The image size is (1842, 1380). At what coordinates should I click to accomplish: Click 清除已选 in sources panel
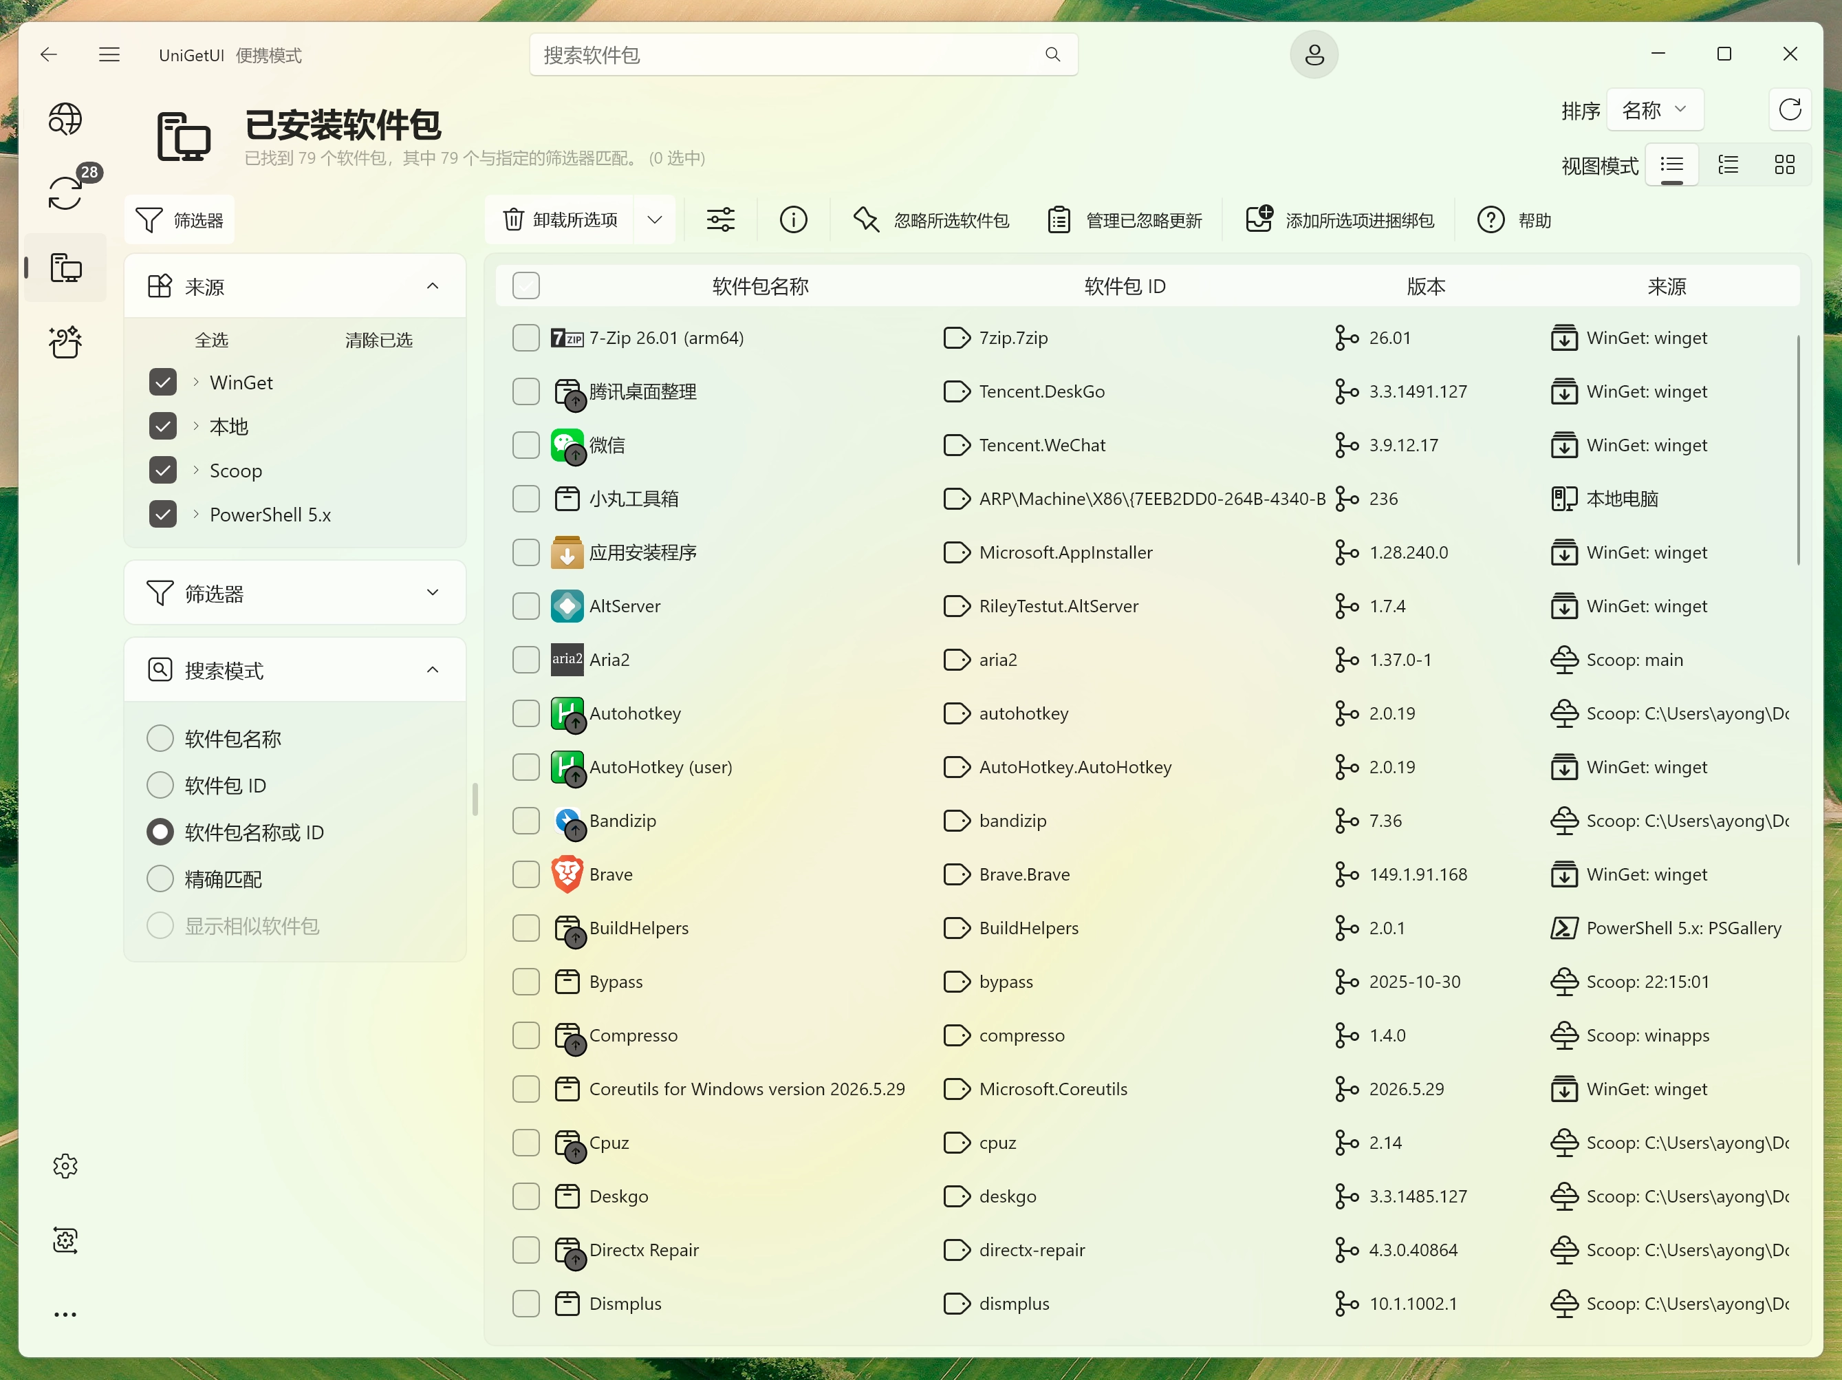pos(379,340)
